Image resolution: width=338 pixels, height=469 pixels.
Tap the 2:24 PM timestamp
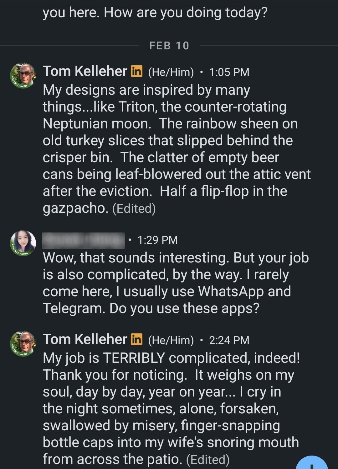[229, 340]
